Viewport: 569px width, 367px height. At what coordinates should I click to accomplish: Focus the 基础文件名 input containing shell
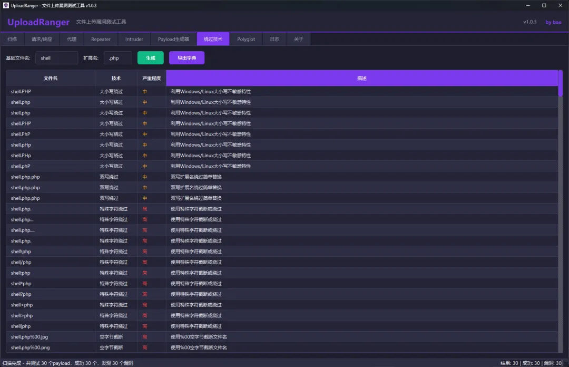(x=56, y=58)
